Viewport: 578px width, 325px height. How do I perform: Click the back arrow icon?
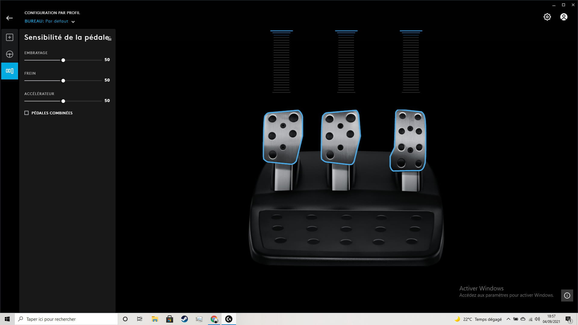pos(9,18)
